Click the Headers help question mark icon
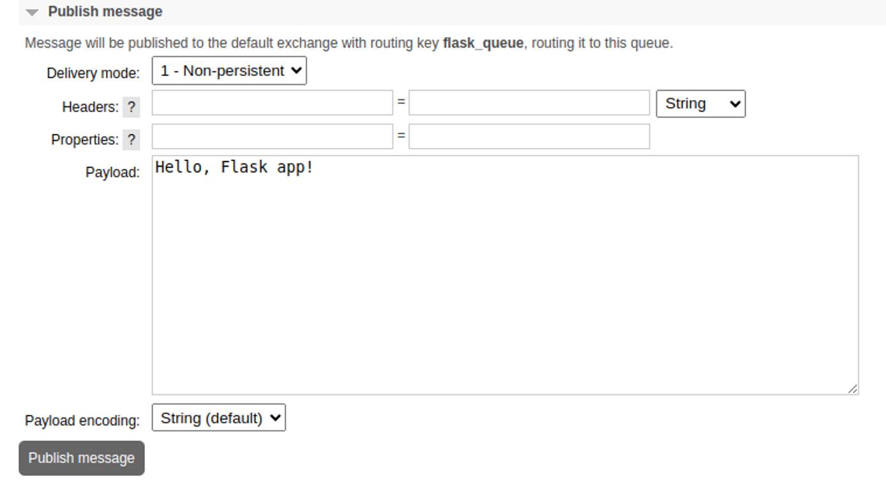 coord(131,106)
